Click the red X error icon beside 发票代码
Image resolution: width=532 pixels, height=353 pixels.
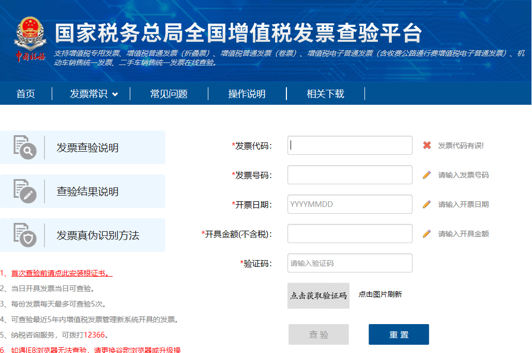click(x=427, y=146)
